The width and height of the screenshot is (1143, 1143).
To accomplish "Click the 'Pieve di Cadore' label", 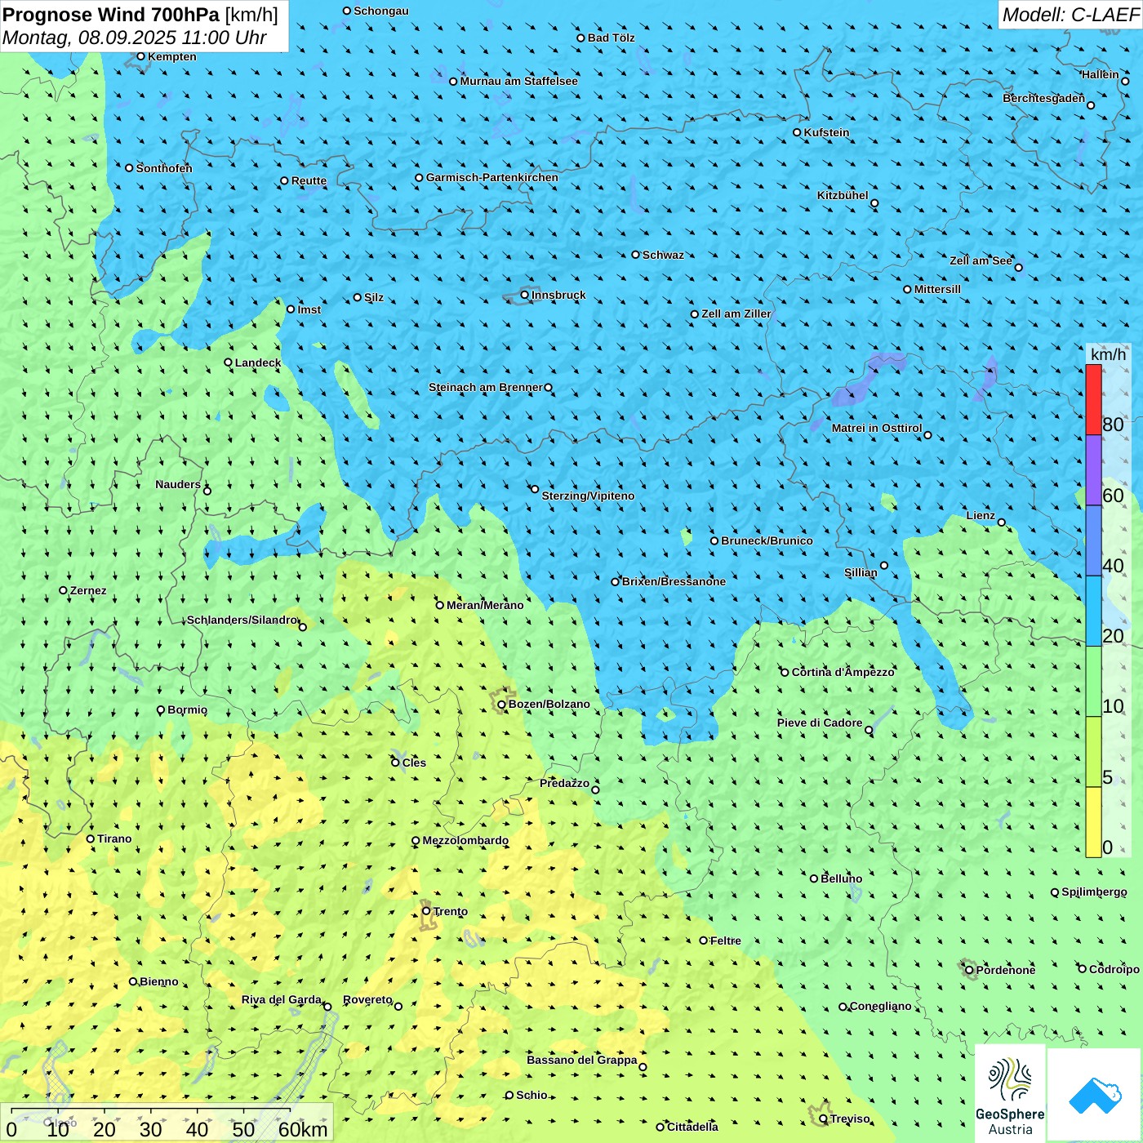I will 820,723.
